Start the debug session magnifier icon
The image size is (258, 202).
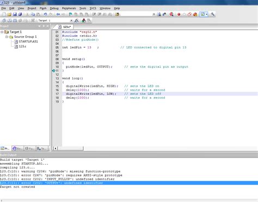[x=171, y=14]
